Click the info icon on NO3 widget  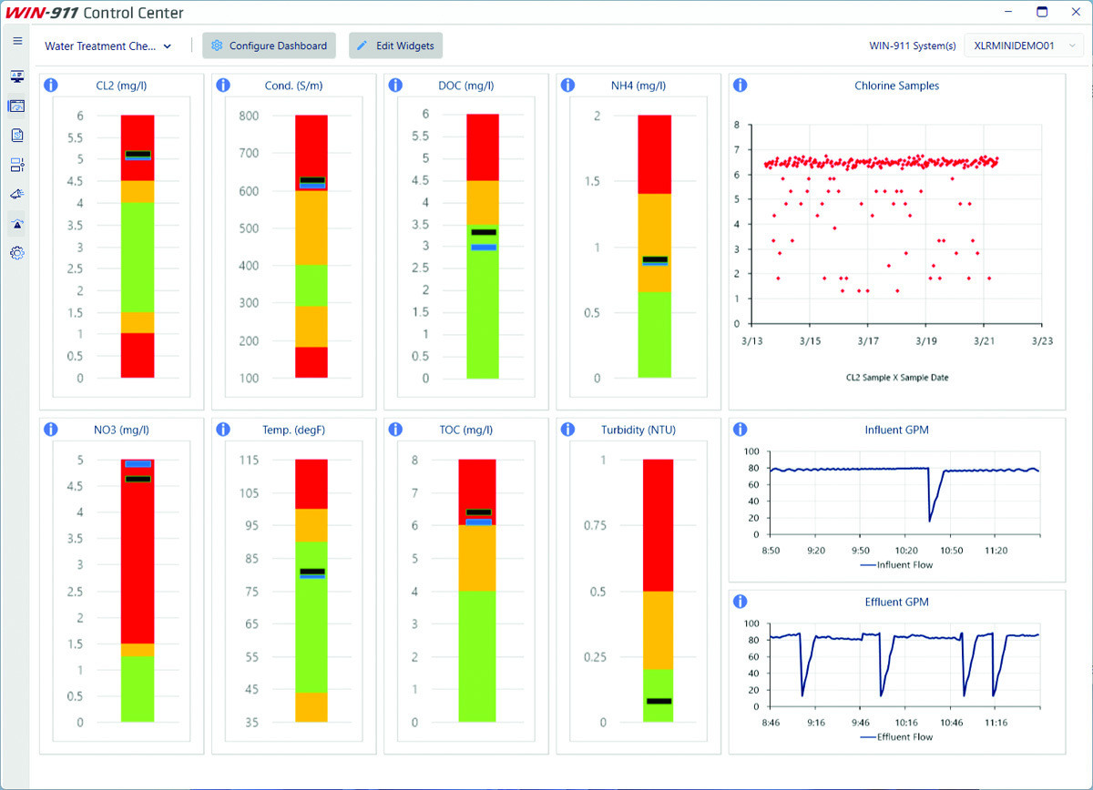(51, 430)
